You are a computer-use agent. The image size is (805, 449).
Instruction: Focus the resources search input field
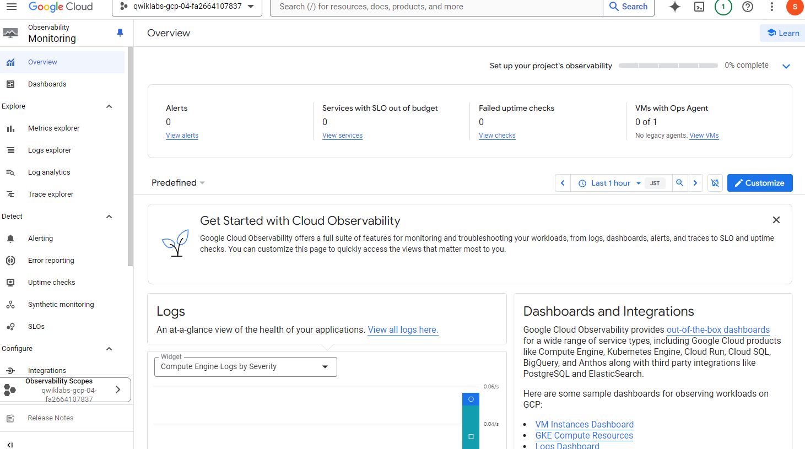click(436, 7)
